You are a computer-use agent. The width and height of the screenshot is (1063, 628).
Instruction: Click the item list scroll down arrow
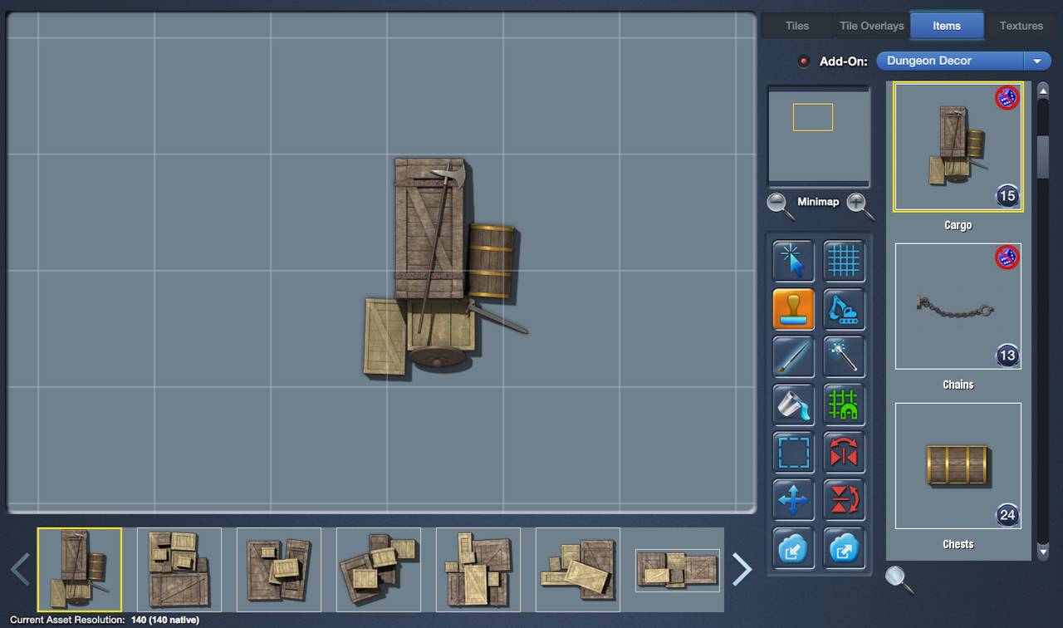1043,551
